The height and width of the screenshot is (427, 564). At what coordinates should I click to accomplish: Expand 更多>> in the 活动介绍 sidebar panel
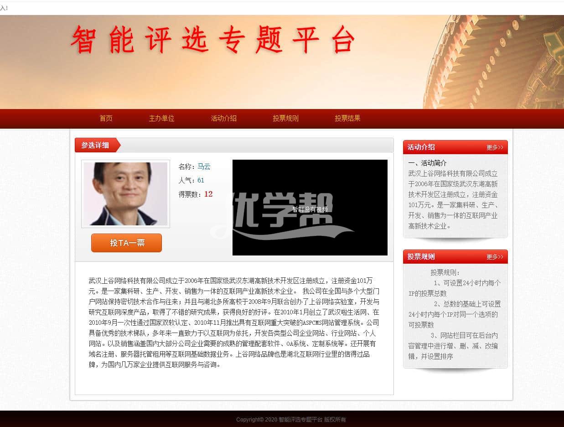coord(495,147)
